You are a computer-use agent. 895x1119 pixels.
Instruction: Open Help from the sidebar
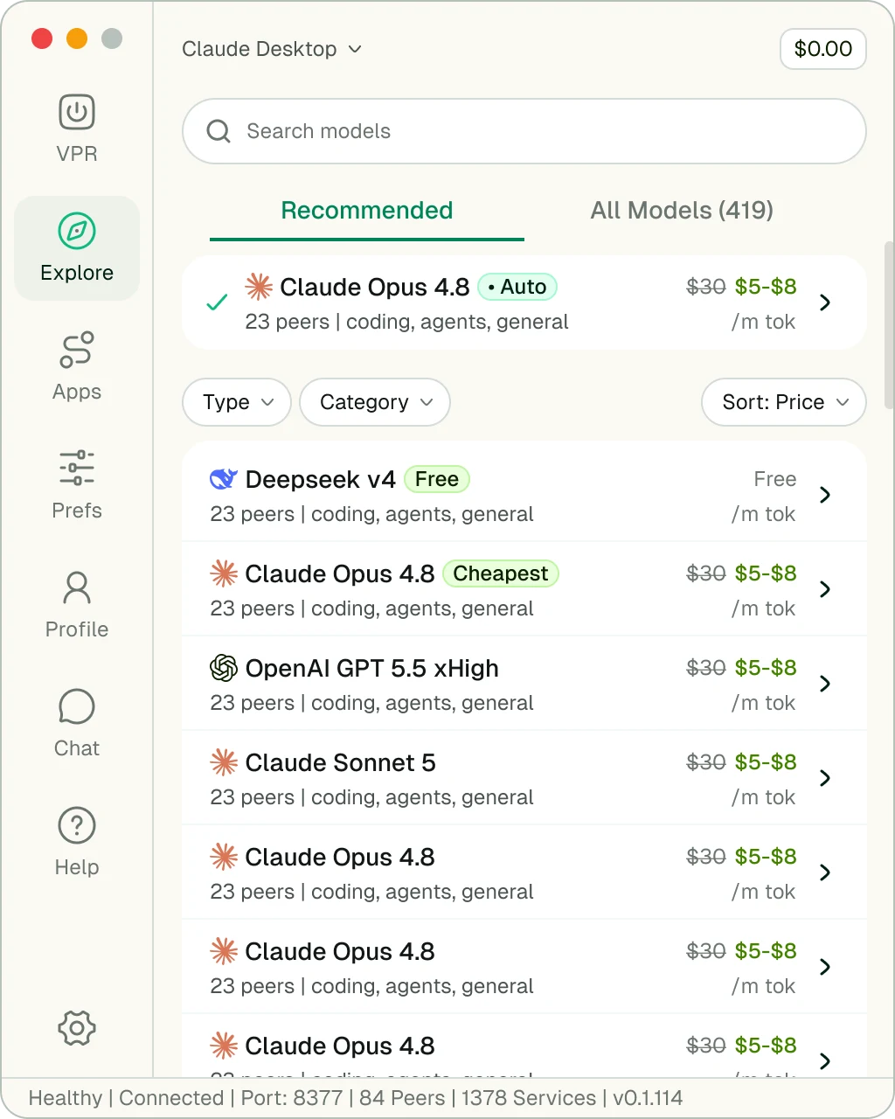point(77,843)
